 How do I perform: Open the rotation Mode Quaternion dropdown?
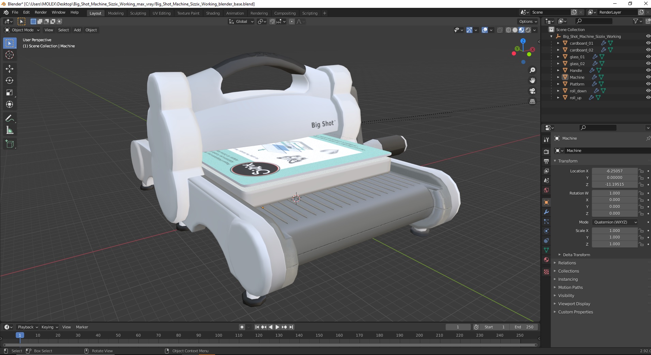pyautogui.click(x=615, y=222)
